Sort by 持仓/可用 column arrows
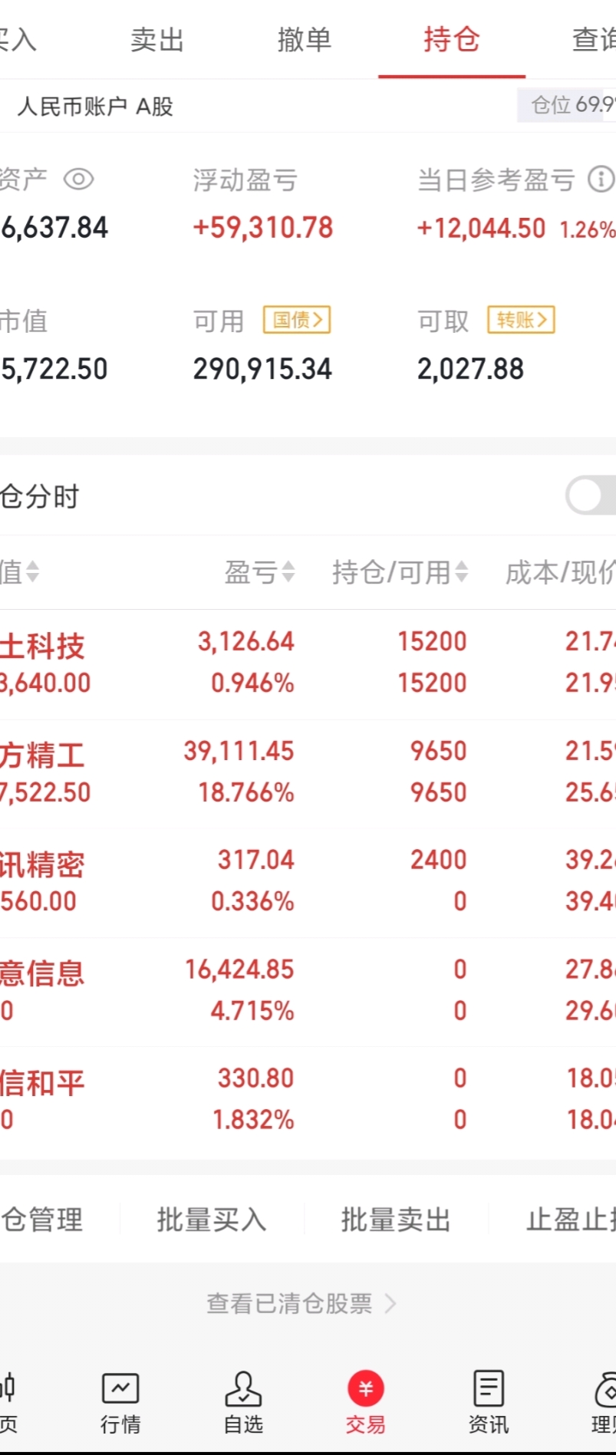Viewport: 616px width, 1455px height. pyautogui.click(x=461, y=571)
